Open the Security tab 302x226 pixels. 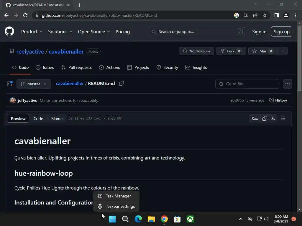[167, 67]
